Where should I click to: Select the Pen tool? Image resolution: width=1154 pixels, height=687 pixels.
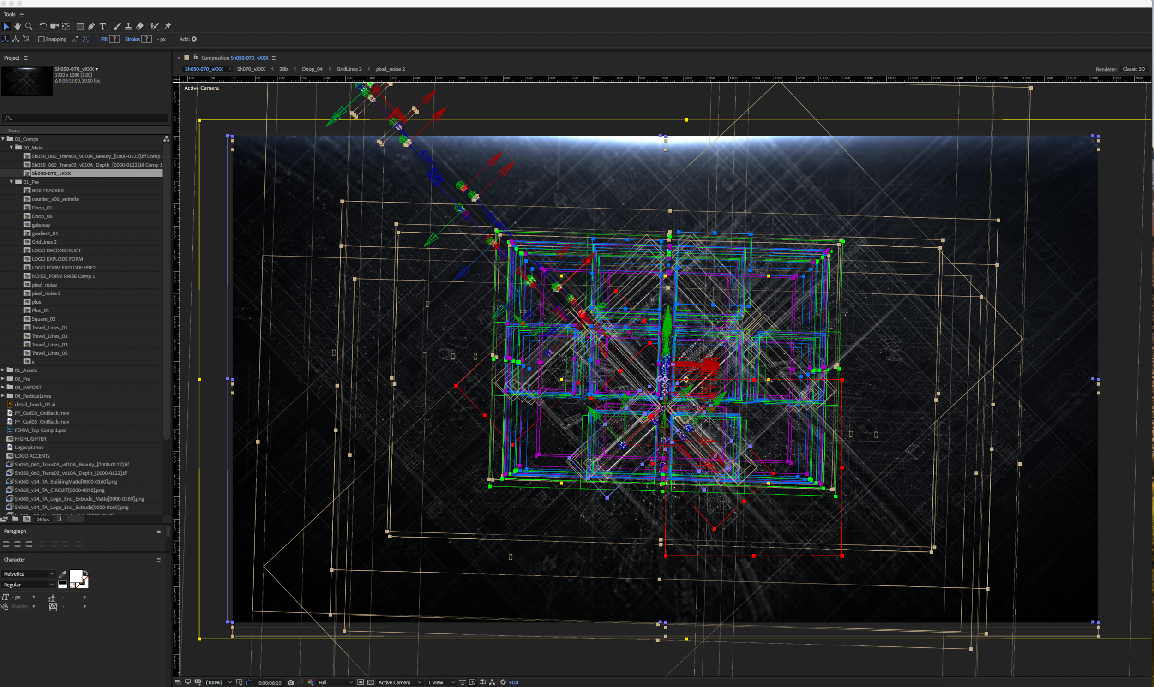(x=92, y=26)
